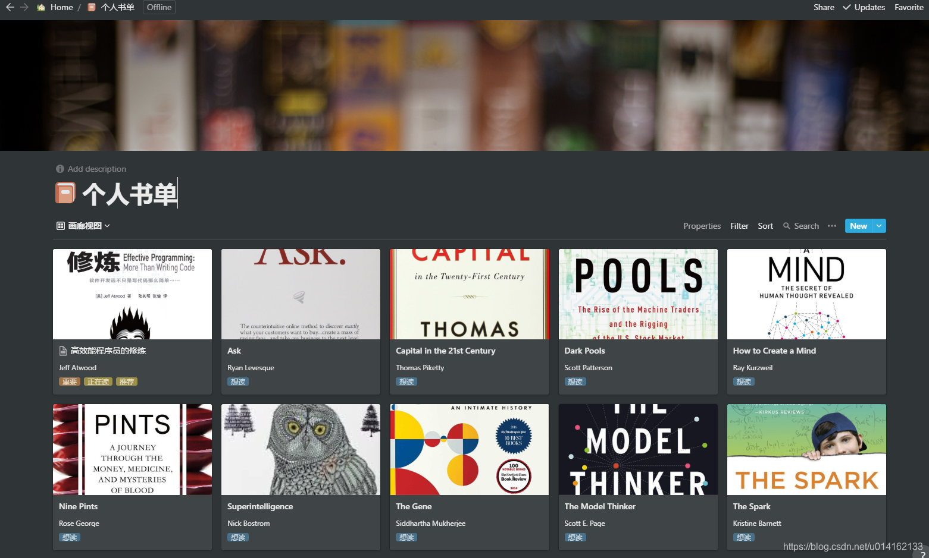Click the Dark Pools title
929x558 pixels.
(584, 351)
